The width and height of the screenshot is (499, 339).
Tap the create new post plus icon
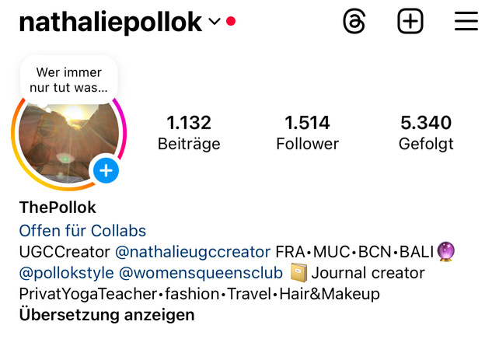(x=410, y=21)
